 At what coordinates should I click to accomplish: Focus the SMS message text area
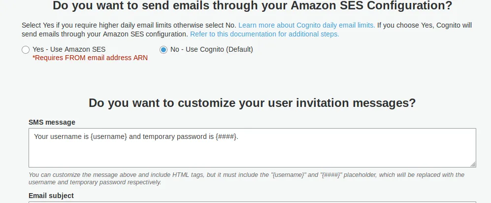tap(252, 153)
